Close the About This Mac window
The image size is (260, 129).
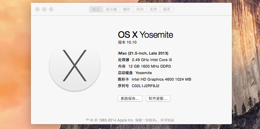37,9
